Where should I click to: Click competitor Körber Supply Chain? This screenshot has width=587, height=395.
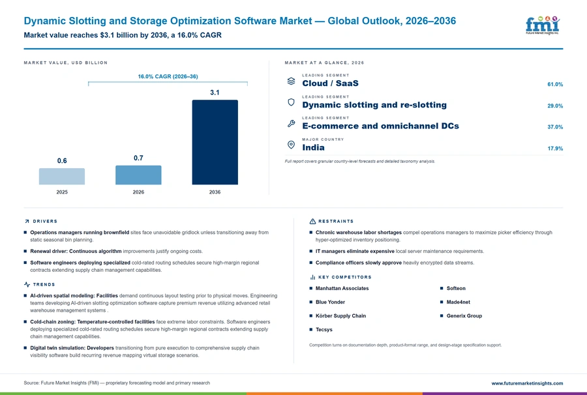tap(340, 316)
